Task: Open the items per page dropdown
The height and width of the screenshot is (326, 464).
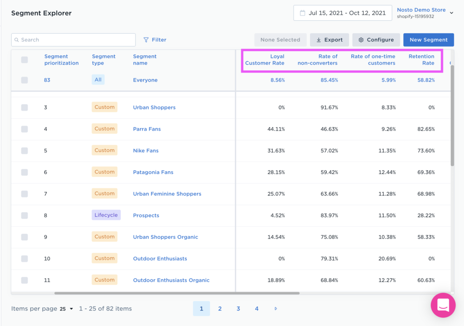Action: click(67, 309)
